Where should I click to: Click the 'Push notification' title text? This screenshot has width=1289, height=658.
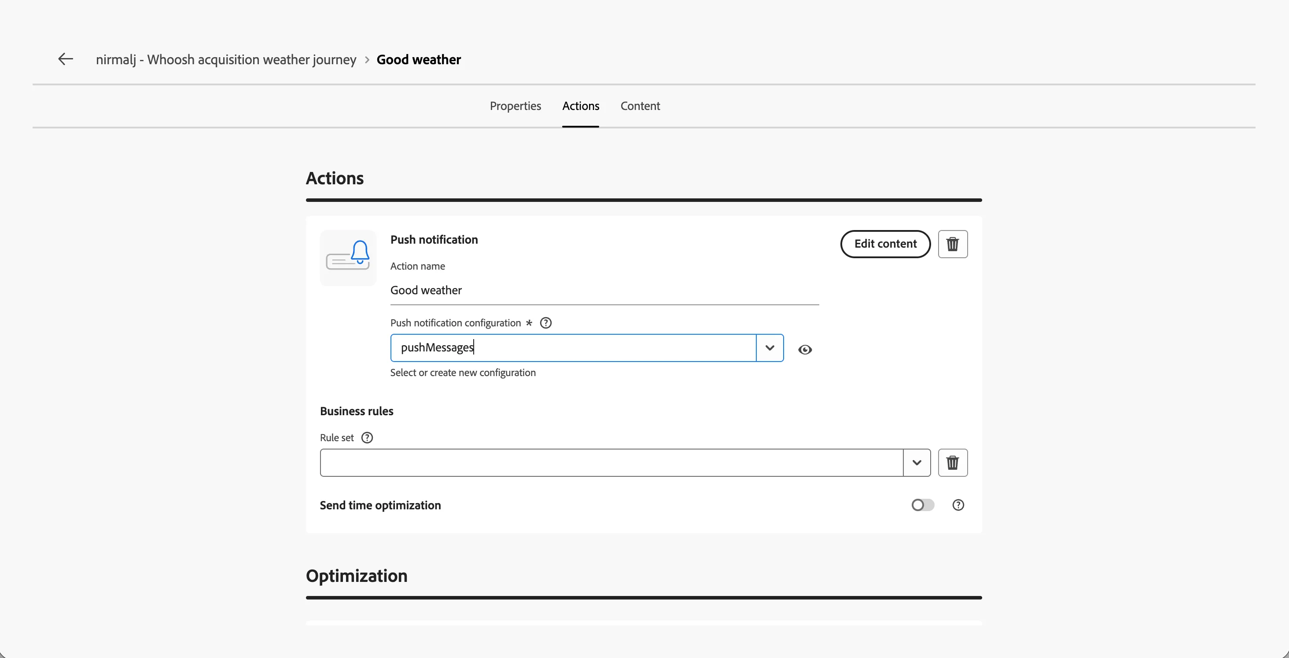434,240
